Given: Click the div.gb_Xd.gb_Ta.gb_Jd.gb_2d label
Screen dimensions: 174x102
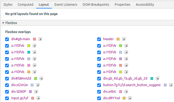Looking at the screenshot, I should [x=125, y=78].
